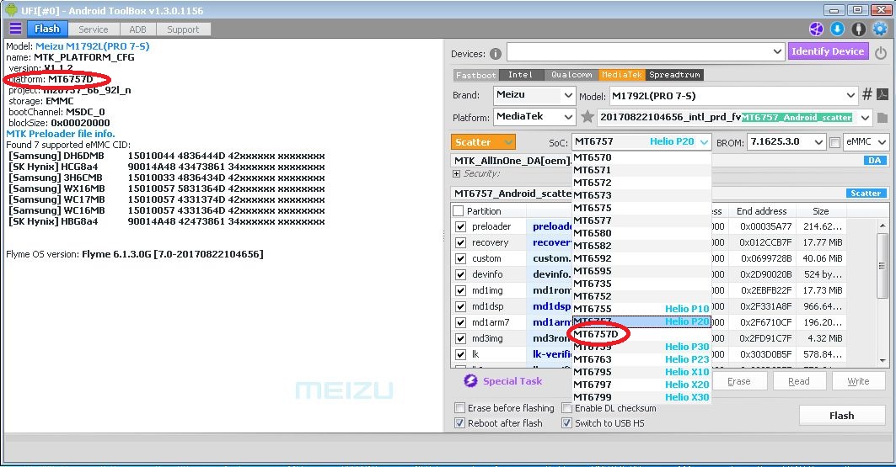Uncheck the md1arm7 partition

[460, 323]
